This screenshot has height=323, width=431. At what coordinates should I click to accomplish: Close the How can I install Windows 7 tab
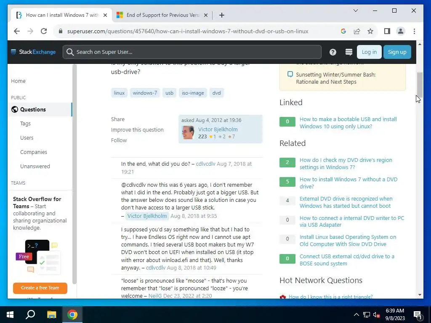105,15
